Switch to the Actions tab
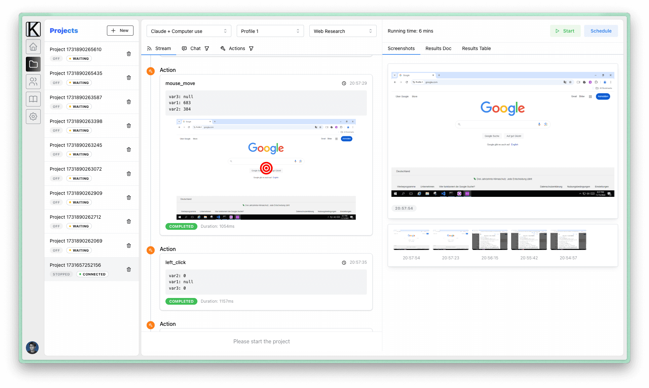The height and width of the screenshot is (388, 649). (x=233, y=48)
